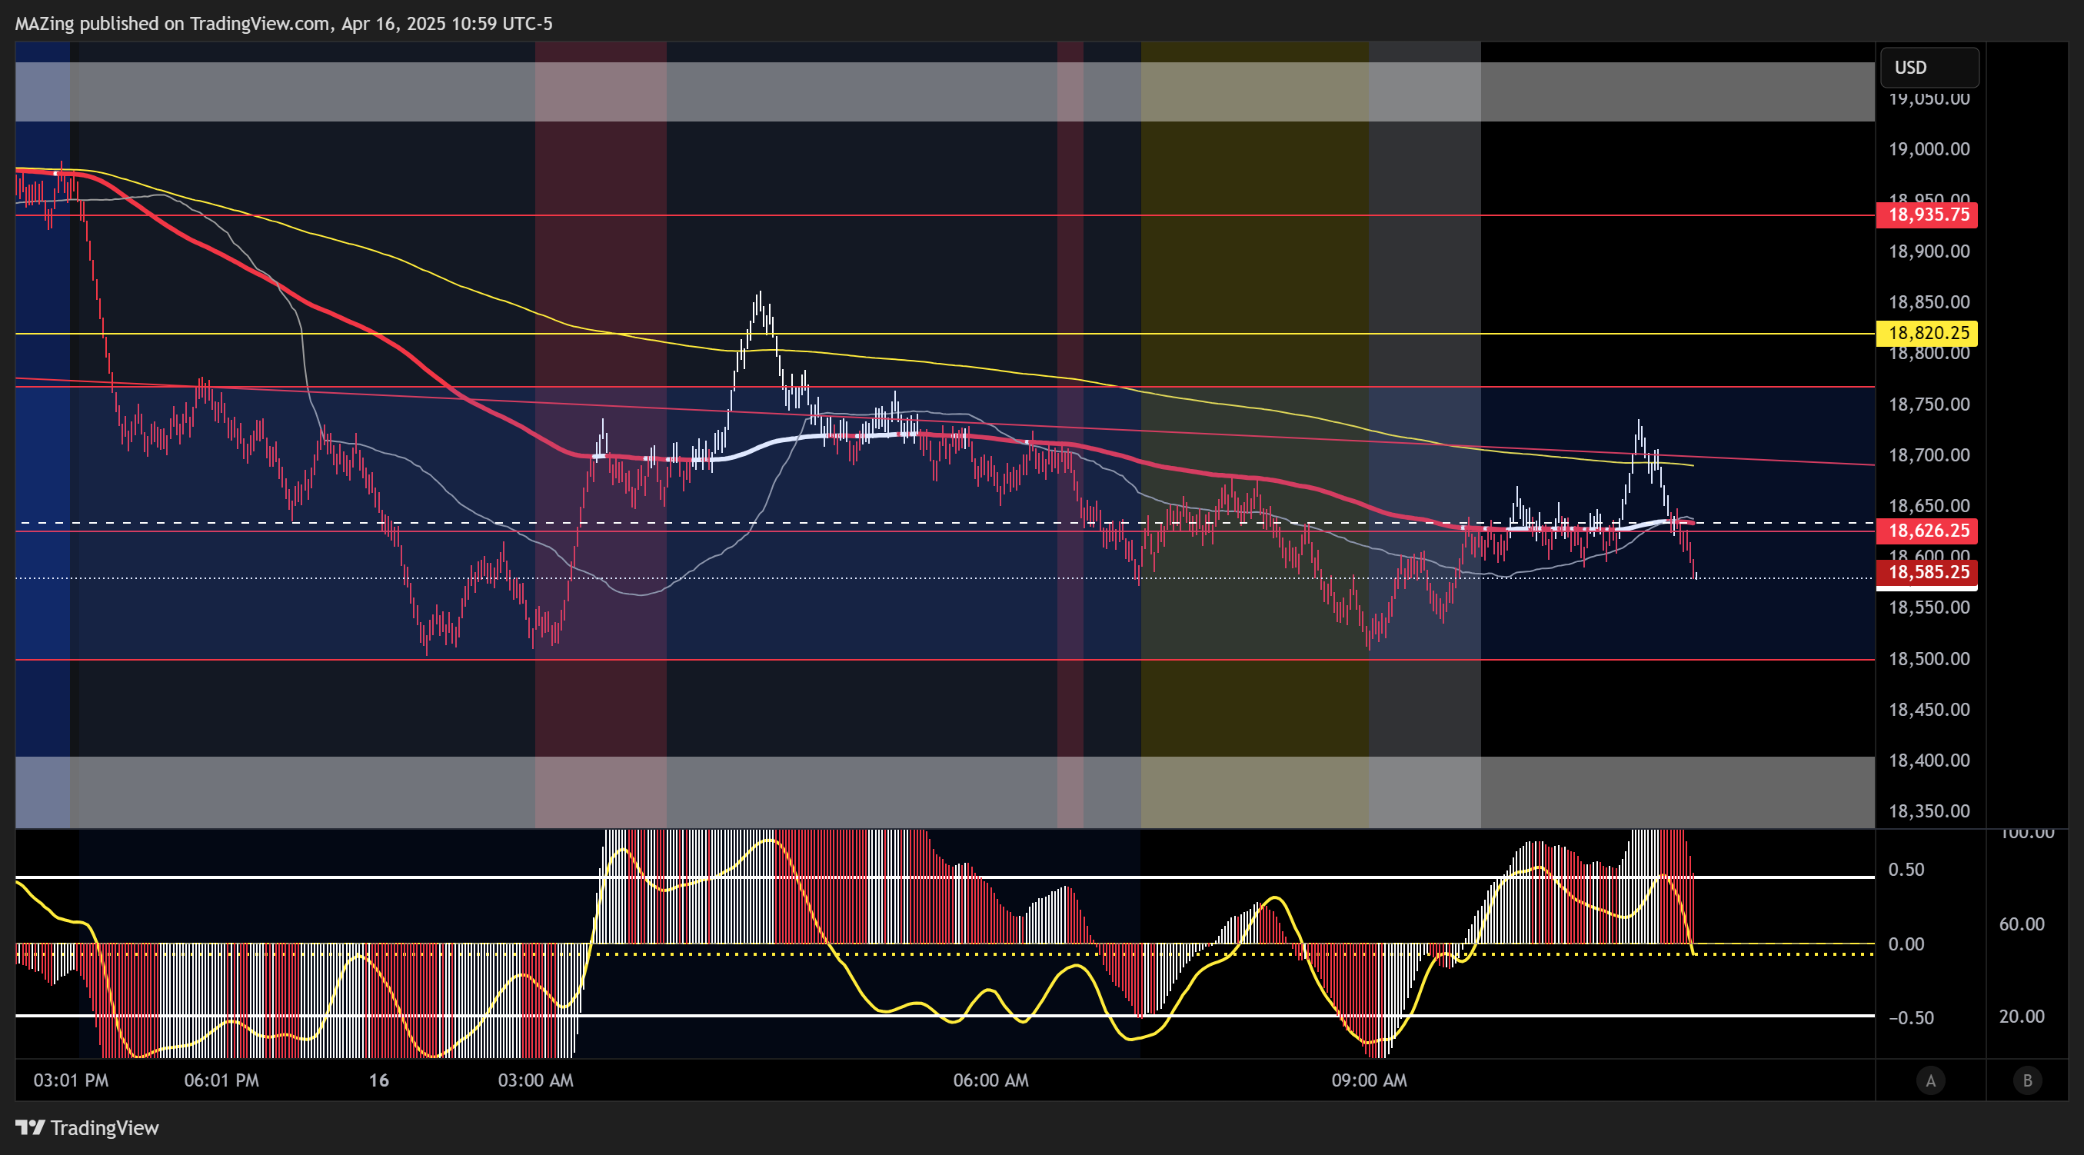Click the 20.00 indicator scale value
Image resolution: width=2084 pixels, height=1155 pixels.
click(2022, 1017)
